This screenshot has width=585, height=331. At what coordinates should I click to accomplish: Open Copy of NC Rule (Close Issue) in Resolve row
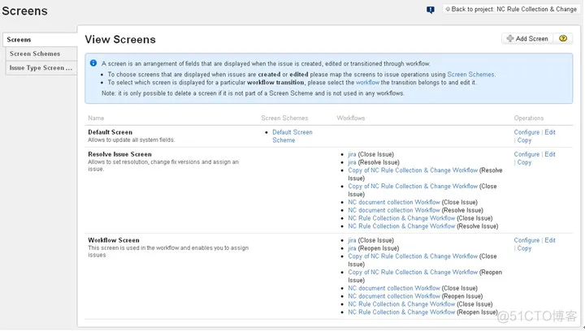click(x=413, y=186)
